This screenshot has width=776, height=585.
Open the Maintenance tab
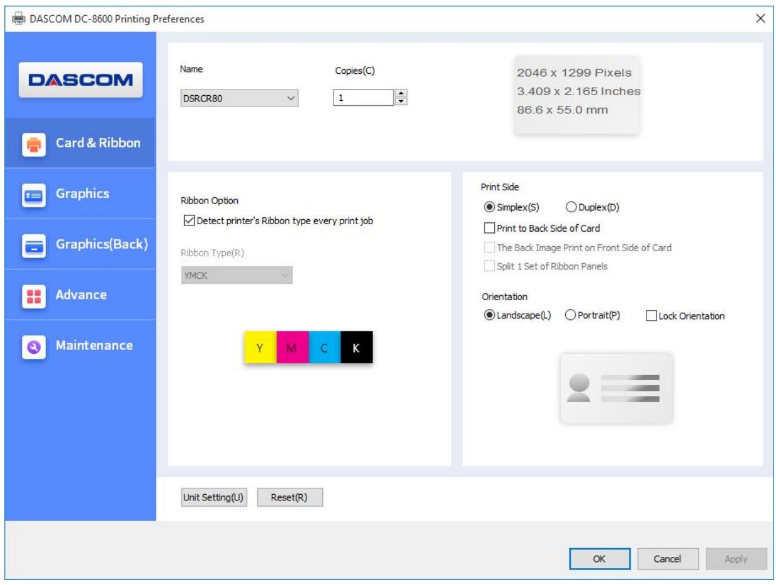coord(80,346)
